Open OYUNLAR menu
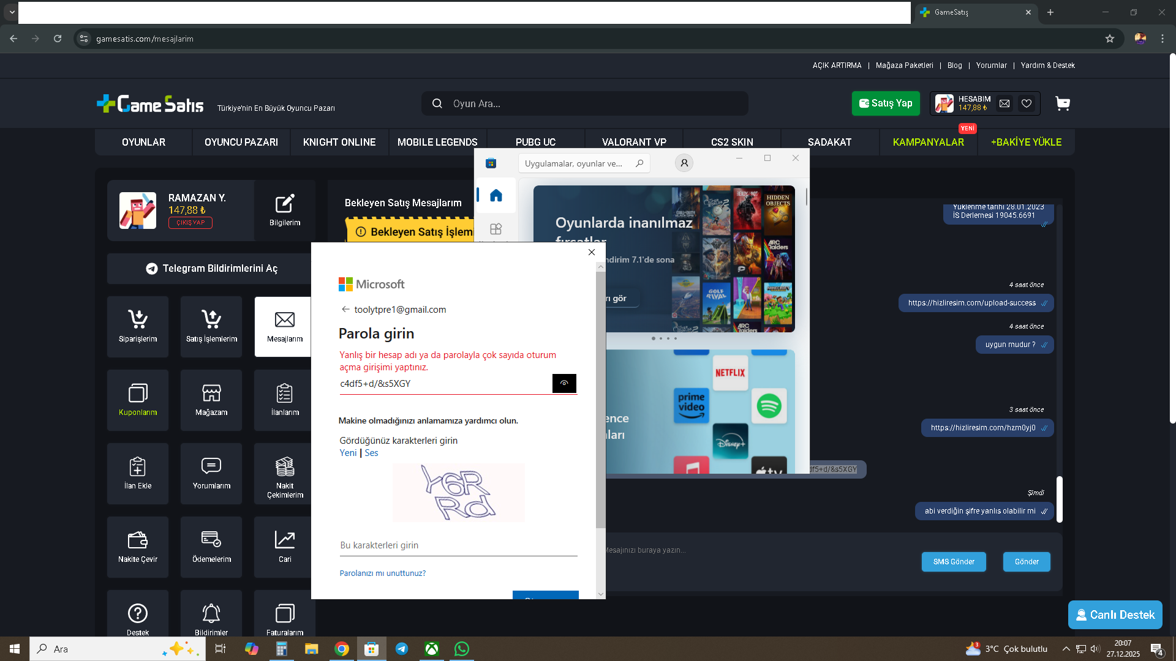1176x661 pixels. coord(143,142)
